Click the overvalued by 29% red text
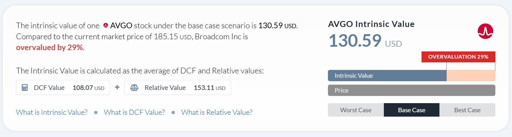The height and width of the screenshot is (137, 512). pos(50,47)
